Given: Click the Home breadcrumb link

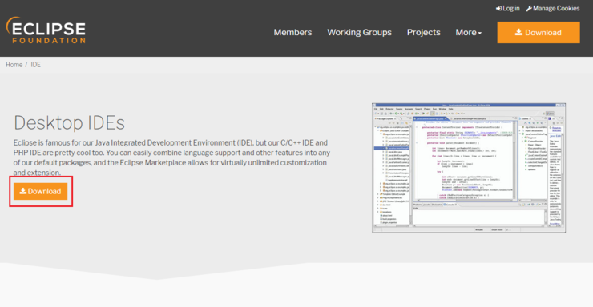Looking at the screenshot, I should point(14,65).
